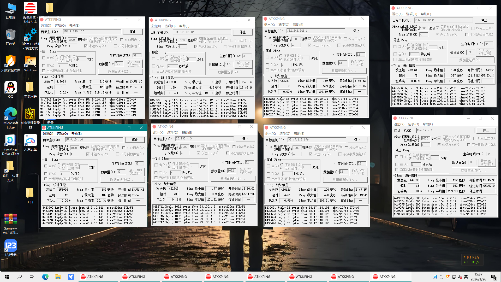501x282 pixels.
Task: Launch the Microsoft Edge desktop icon
Action: pos(11,118)
